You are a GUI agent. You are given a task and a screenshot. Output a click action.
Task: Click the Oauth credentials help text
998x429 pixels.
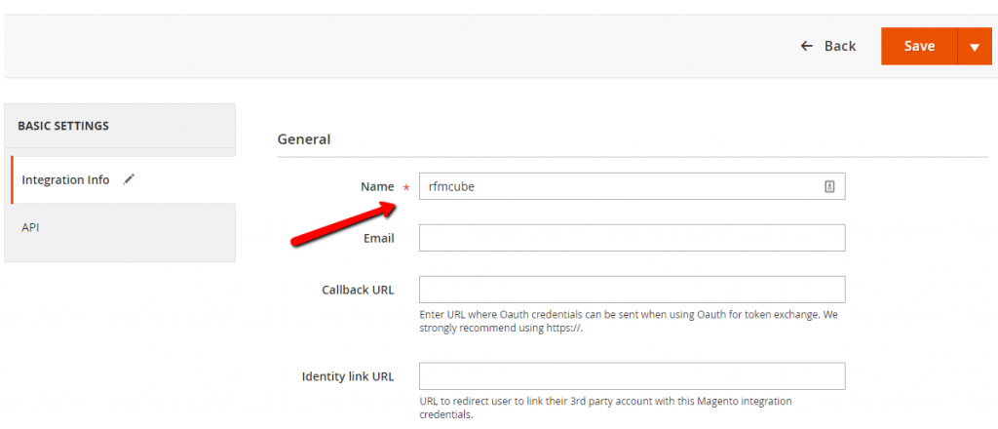[x=628, y=322]
